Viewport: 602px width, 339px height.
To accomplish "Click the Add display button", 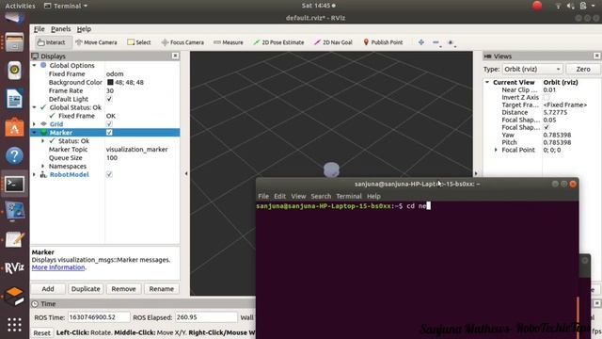I will [48, 289].
